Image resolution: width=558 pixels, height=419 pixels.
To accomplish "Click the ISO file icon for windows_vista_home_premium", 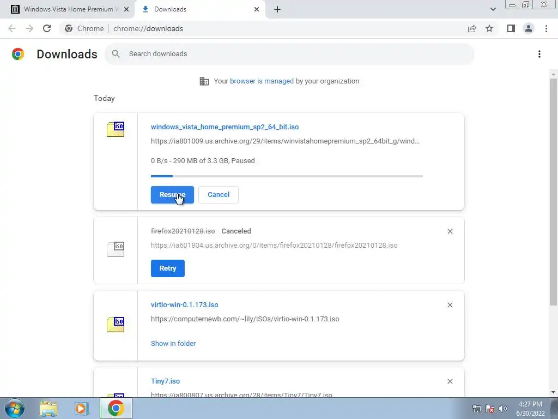I will pyautogui.click(x=116, y=129).
